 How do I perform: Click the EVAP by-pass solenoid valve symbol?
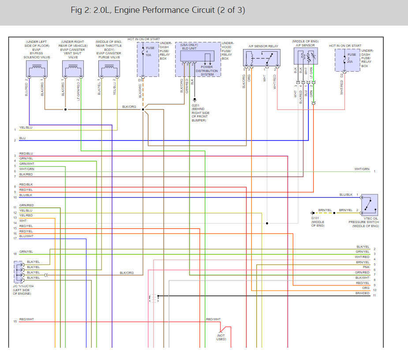[x=37, y=69]
